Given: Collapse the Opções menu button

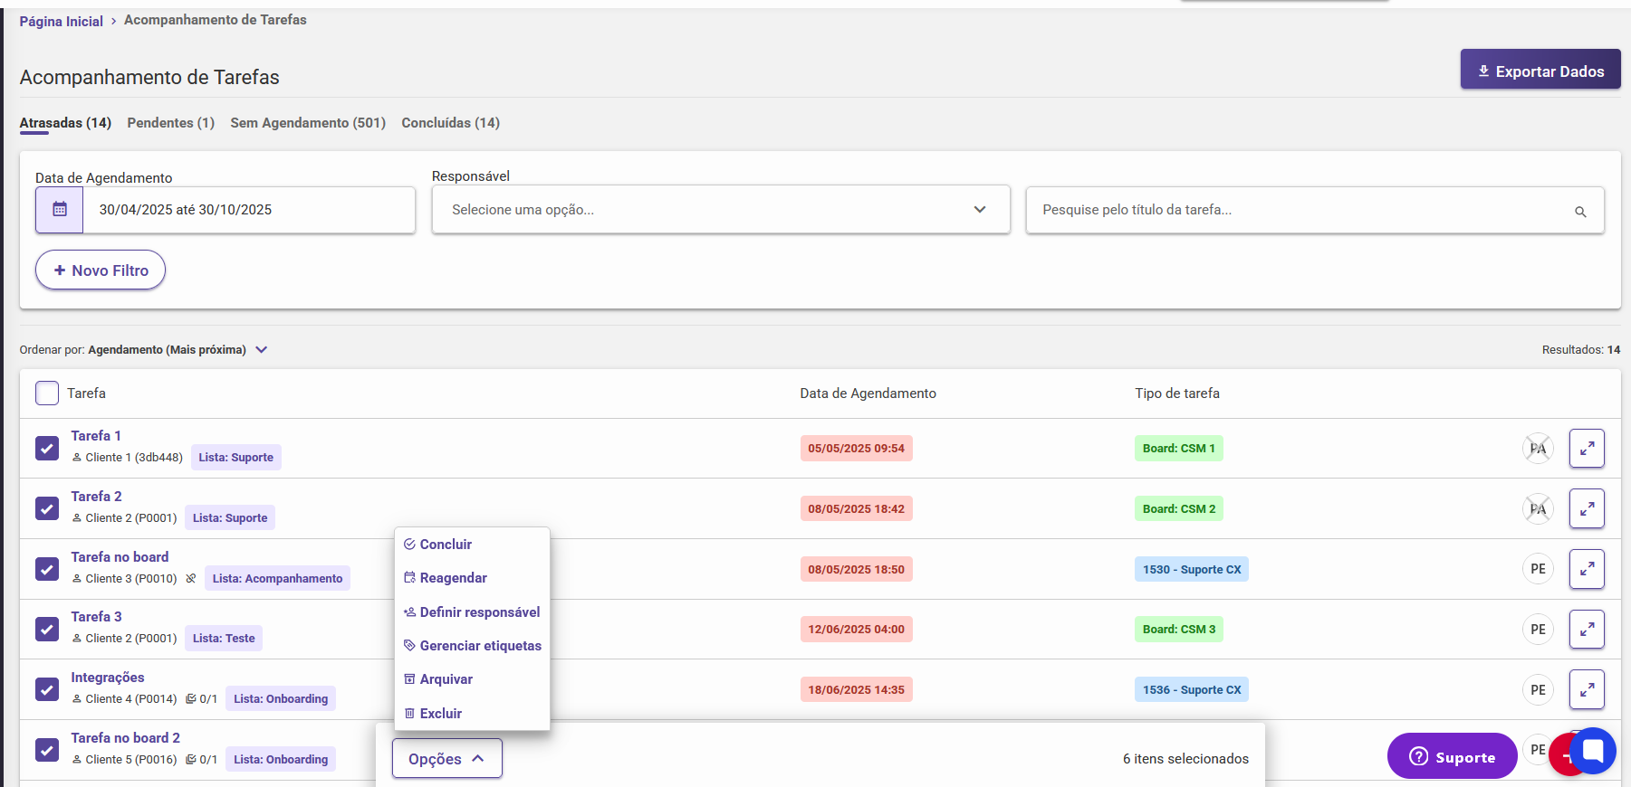Looking at the screenshot, I should pos(446,759).
